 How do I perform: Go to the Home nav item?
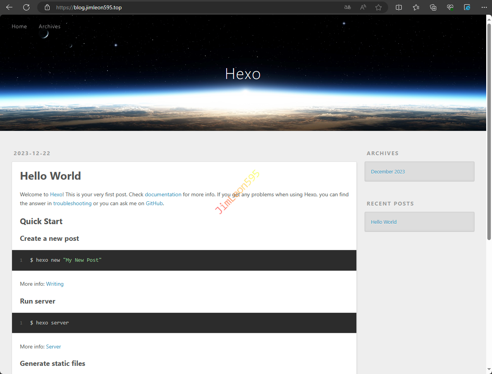coord(19,26)
